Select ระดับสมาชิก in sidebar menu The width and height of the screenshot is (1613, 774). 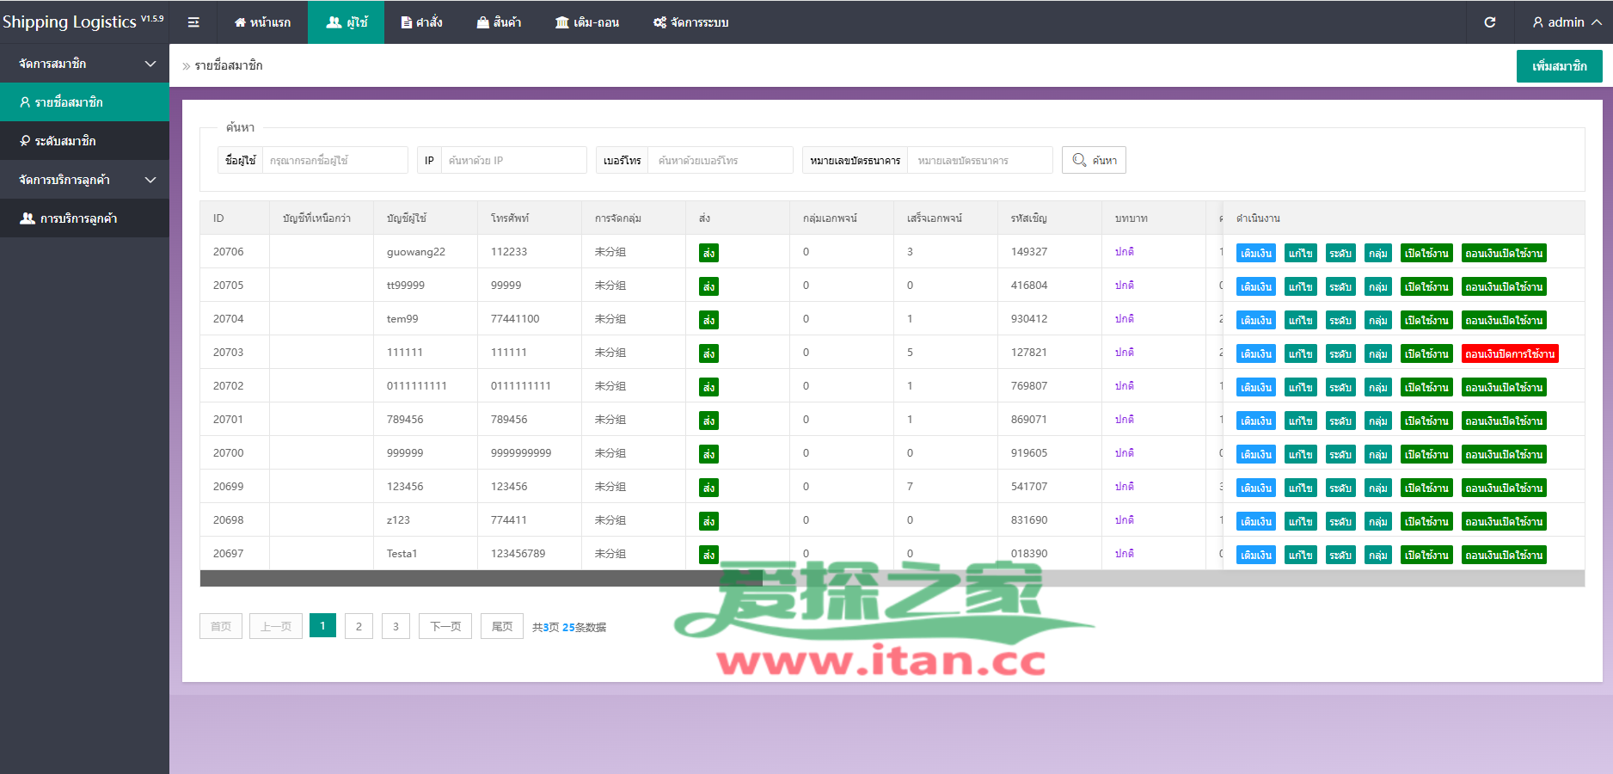coord(65,141)
